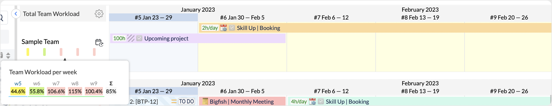
Task: Click the sort up-down arrows at left edge
Action: 8,55
